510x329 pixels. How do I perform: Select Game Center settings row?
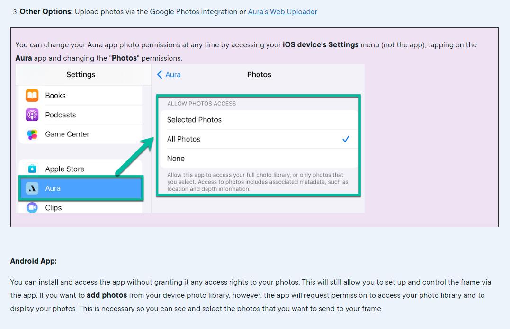pyautogui.click(x=67, y=134)
